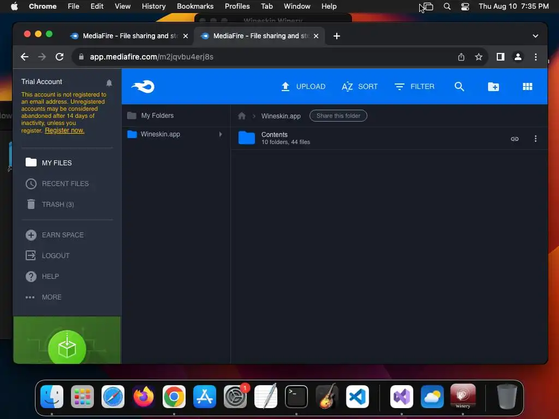This screenshot has width=559, height=419.
Task: Open the Chrome three-dot menu
Action: point(536,57)
